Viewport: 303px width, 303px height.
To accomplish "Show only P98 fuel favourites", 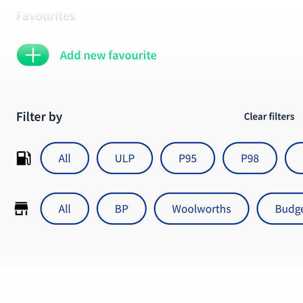I will (x=250, y=158).
